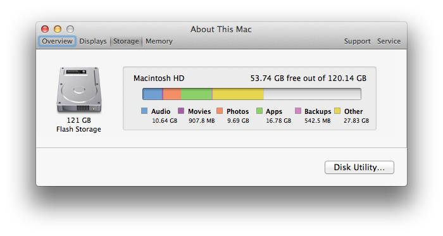
Task: Click the Macintosh HD flash drive icon
Action: coord(79,90)
